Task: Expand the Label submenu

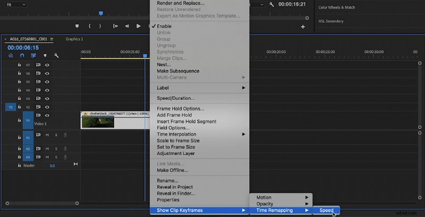Action: point(200,88)
